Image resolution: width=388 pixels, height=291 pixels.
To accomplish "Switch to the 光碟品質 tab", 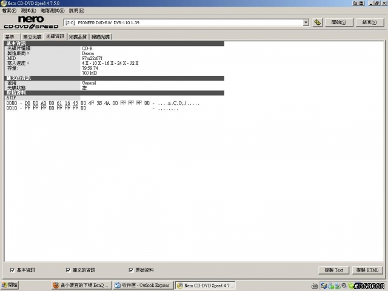I will coord(78,37).
